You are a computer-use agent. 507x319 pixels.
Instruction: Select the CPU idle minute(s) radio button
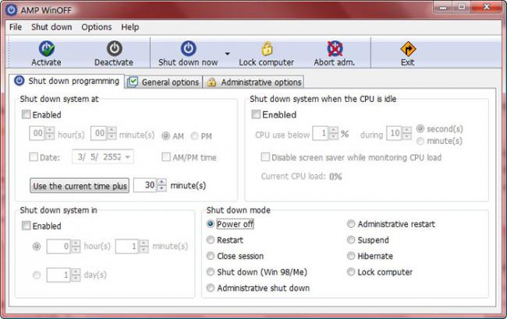pyautogui.click(x=420, y=141)
